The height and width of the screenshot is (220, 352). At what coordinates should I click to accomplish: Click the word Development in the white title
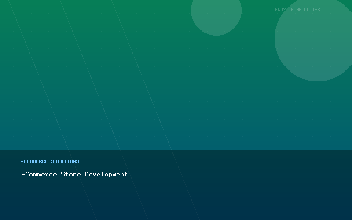click(x=106, y=175)
